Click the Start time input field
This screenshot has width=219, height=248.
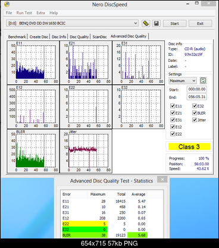[x=197, y=89]
